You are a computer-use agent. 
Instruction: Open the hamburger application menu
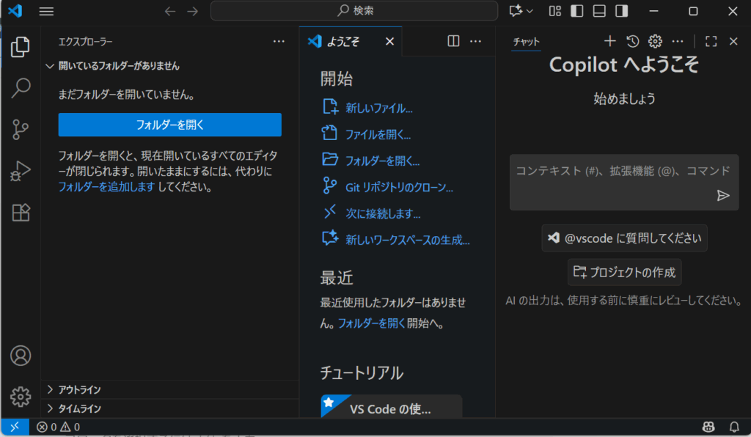click(46, 11)
